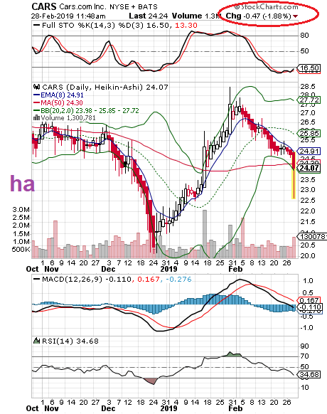Click the 25.85 middle band price tag
The width and height of the screenshot is (327, 414).
[309, 133]
